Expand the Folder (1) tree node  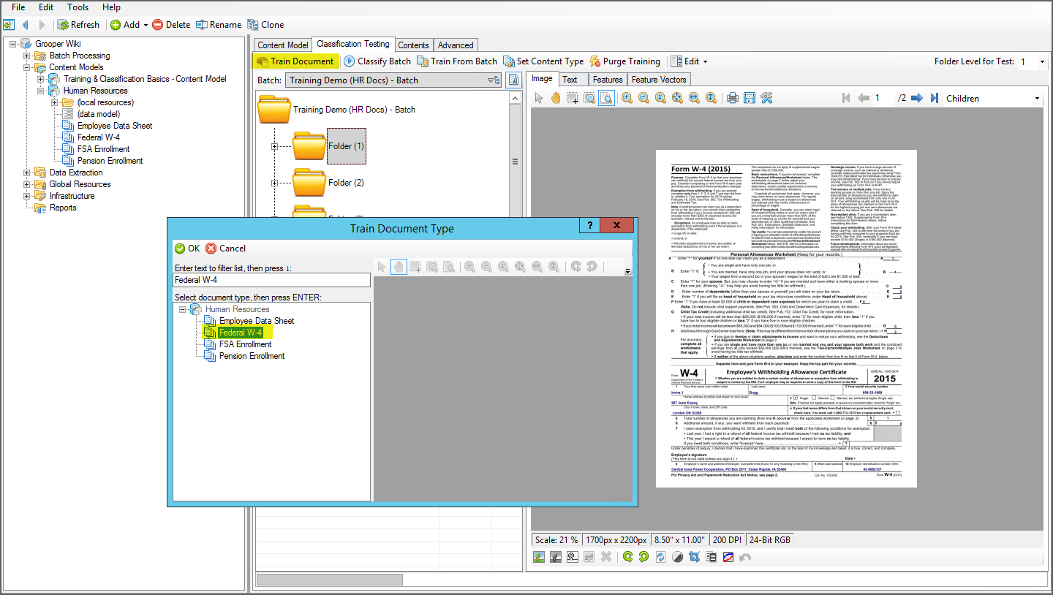click(275, 147)
